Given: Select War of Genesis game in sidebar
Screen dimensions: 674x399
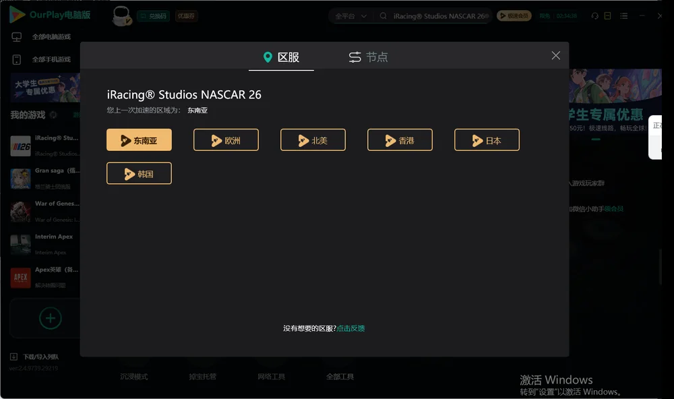Looking at the screenshot, I should 44,211.
